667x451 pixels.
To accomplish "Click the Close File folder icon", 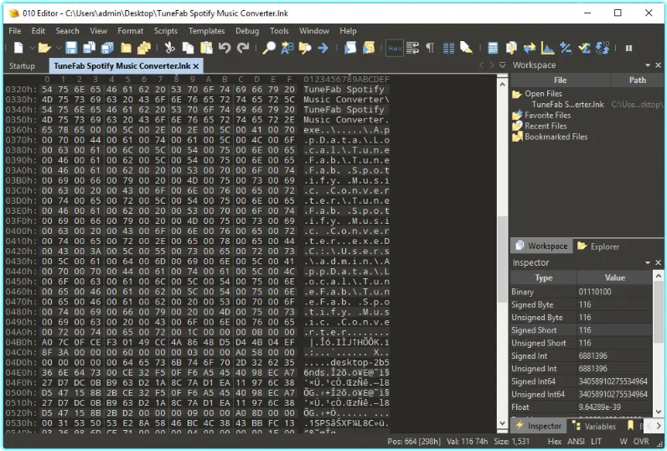I will click(126, 48).
